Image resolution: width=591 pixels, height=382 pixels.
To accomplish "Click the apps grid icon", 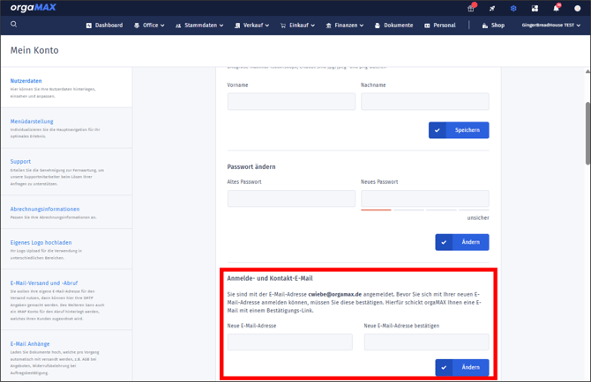I will pos(535,8).
